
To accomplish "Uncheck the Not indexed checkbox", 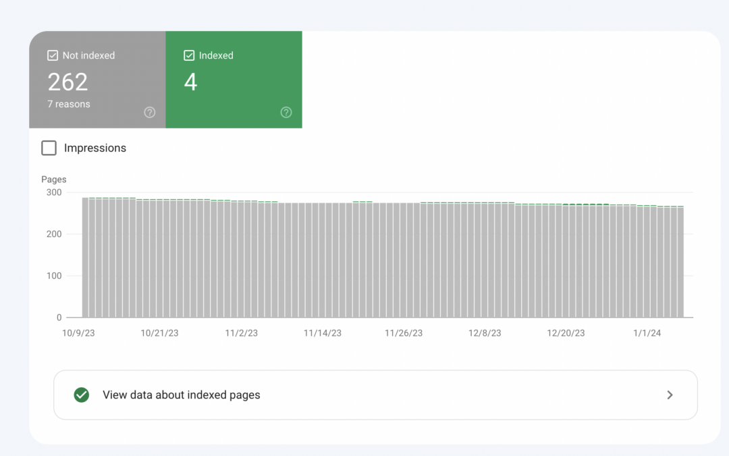I will [x=53, y=55].
